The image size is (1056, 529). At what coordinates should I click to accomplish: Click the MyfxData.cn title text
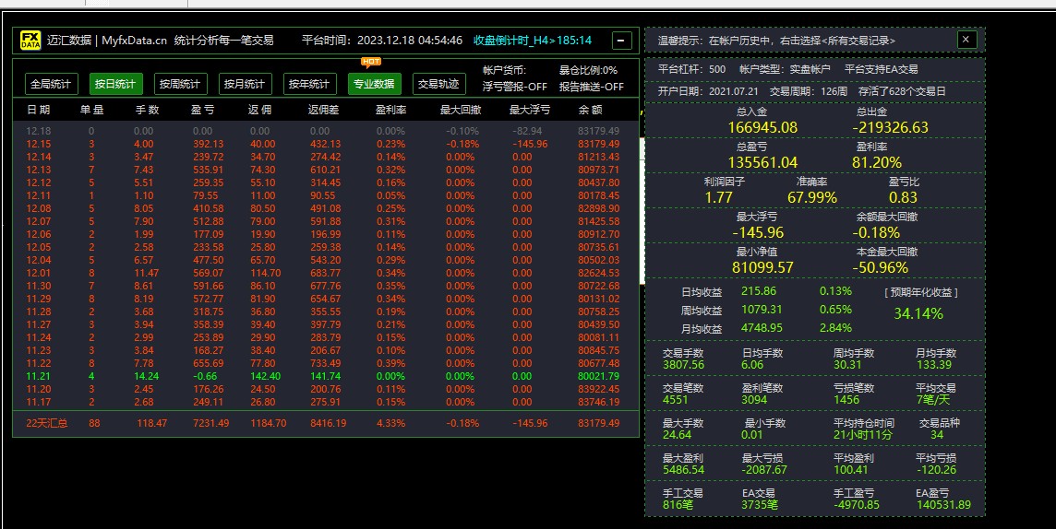[x=135, y=41]
